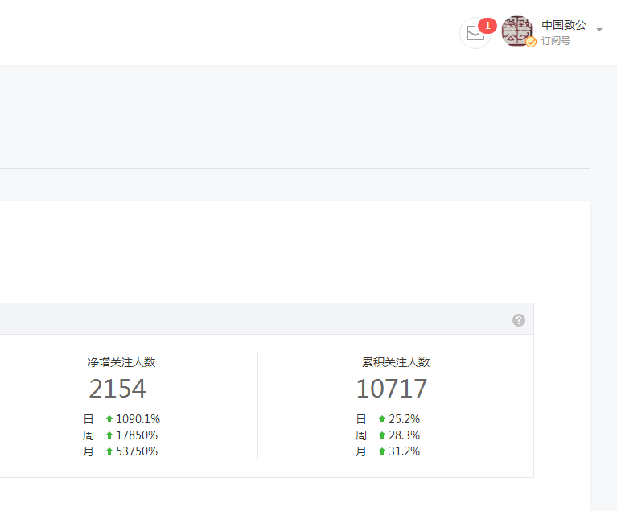Click the 周 label next to 17850%
Viewport: 617px width, 511px height.
(x=88, y=435)
